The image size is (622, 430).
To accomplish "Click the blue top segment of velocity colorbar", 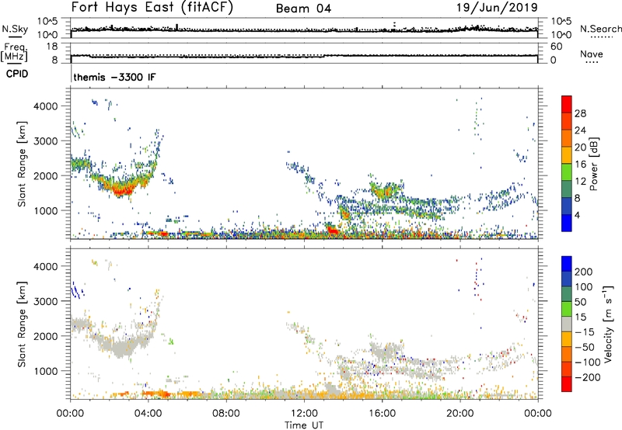I will pyautogui.click(x=567, y=264).
